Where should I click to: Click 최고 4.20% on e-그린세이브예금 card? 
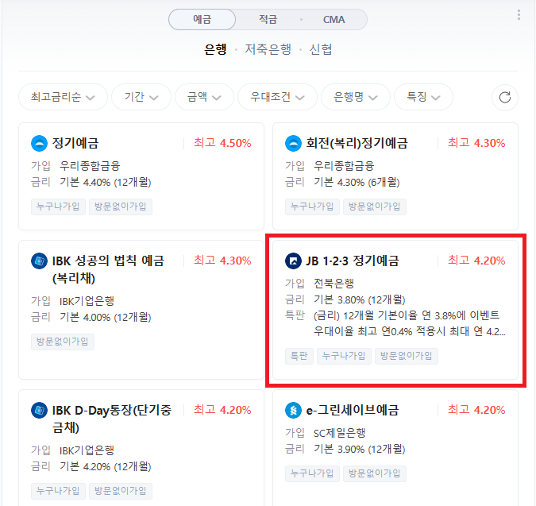pyautogui.click(x=476, y=410)
